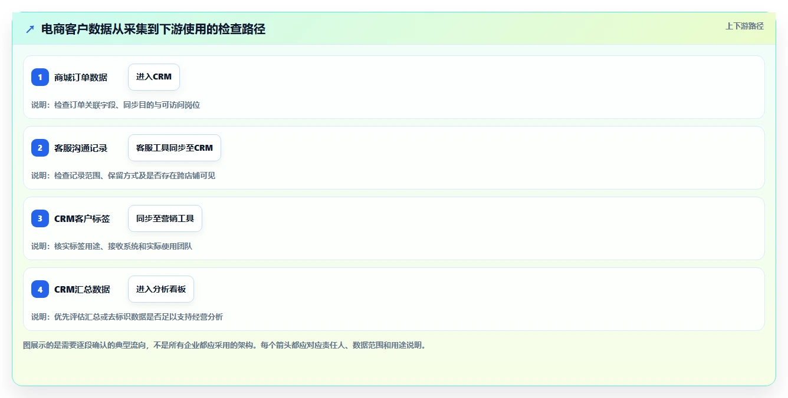788x398 pixels.
Task: Select step number 1 badge for 商城订单数据
Action: [40, 77]
